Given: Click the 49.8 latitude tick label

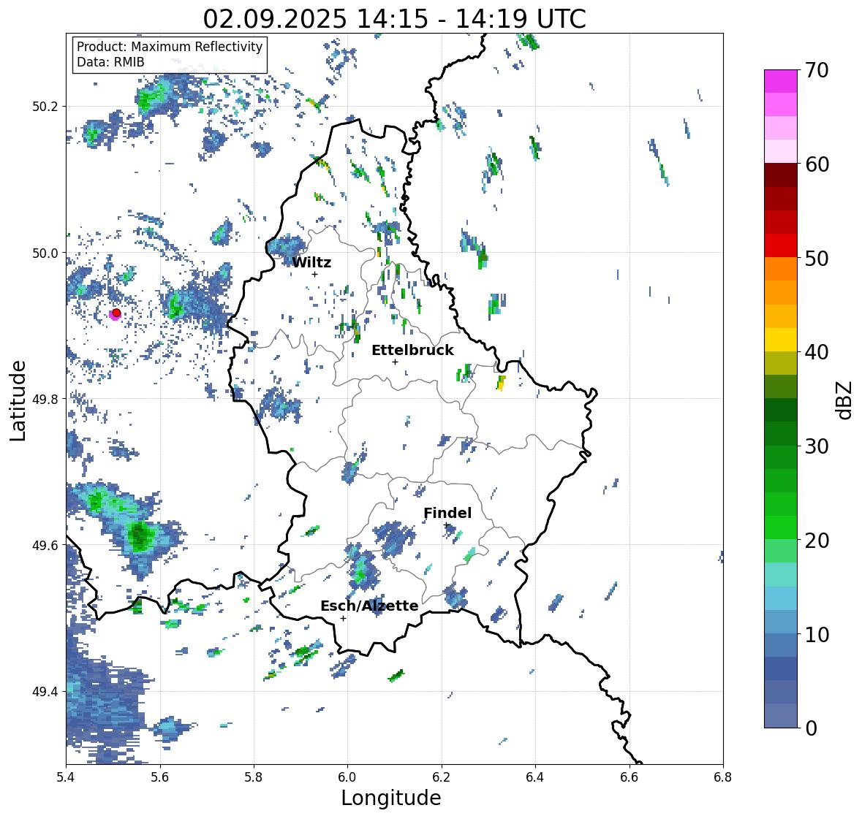Looking at the screenshot, I should pyautogui.click(x=45, y=399).
